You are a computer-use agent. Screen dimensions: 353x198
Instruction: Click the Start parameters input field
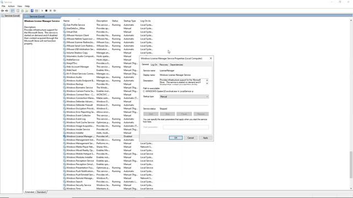pyautogui.click(x=186, y=127)
